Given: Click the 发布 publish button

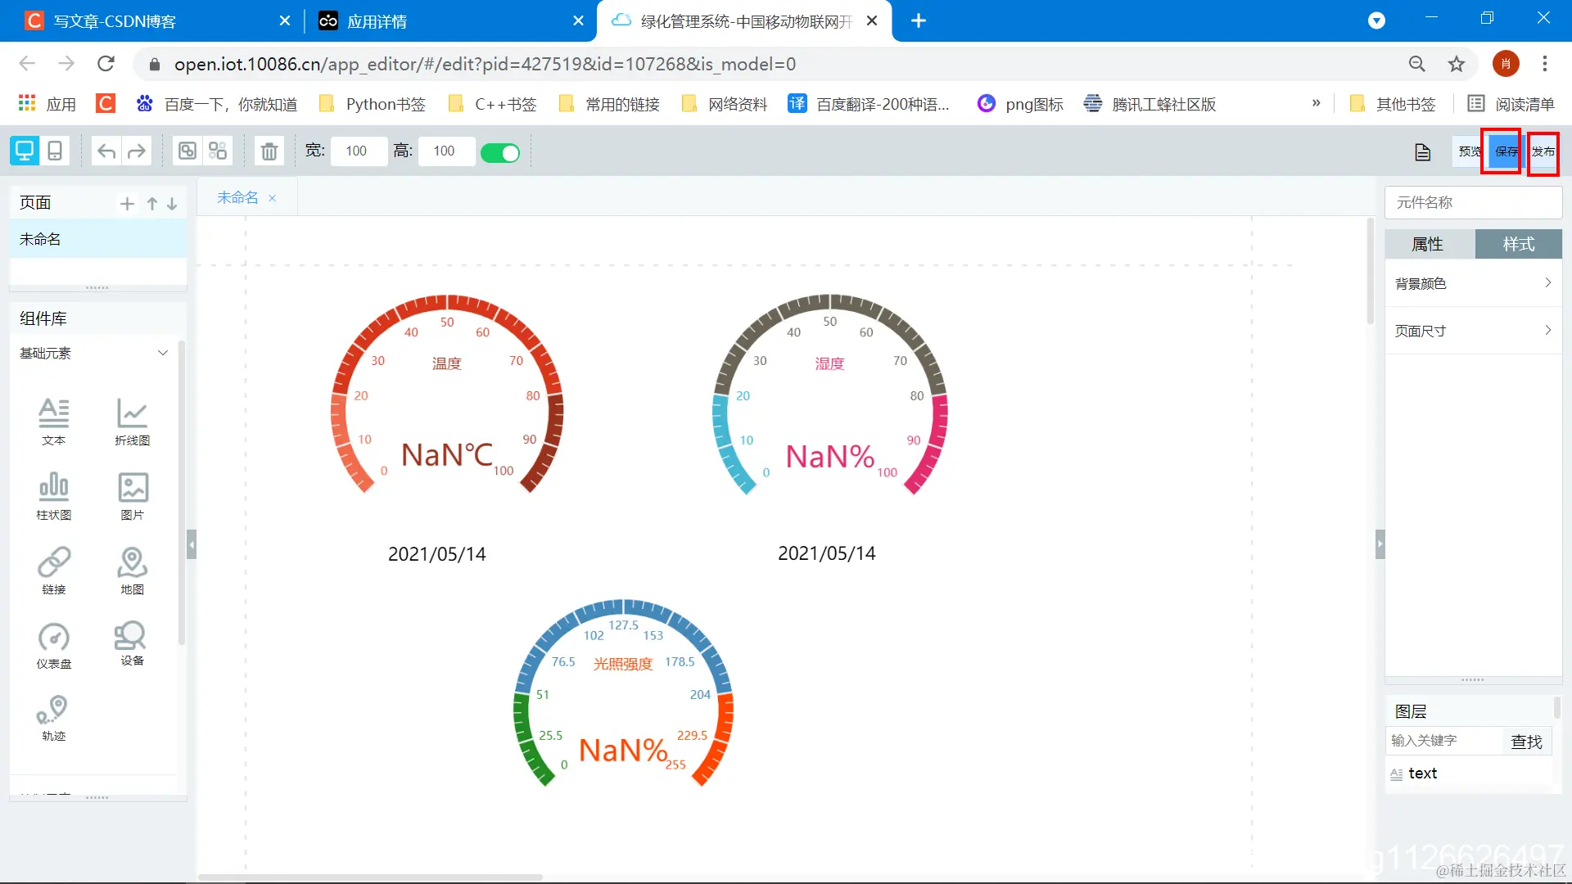Looking at the screenshot, I should point(1543,151).
